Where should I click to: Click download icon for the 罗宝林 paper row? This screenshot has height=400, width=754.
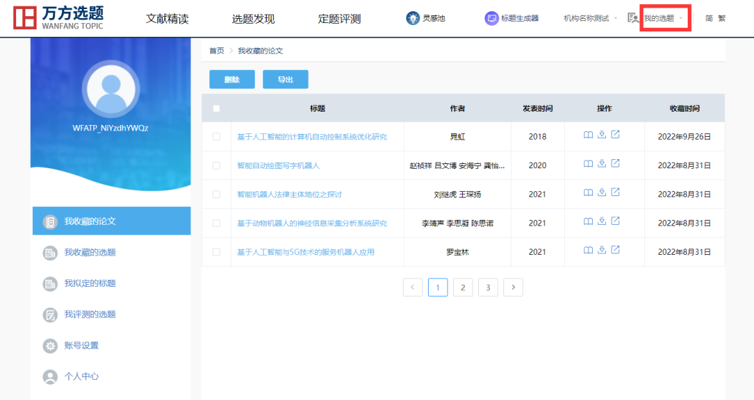[x=602, y=251]
